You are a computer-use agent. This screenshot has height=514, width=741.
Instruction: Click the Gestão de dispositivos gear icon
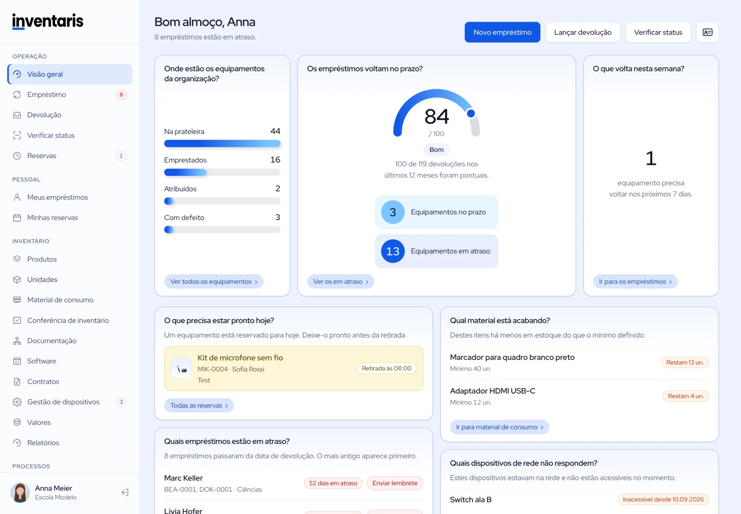pos(17,402)
